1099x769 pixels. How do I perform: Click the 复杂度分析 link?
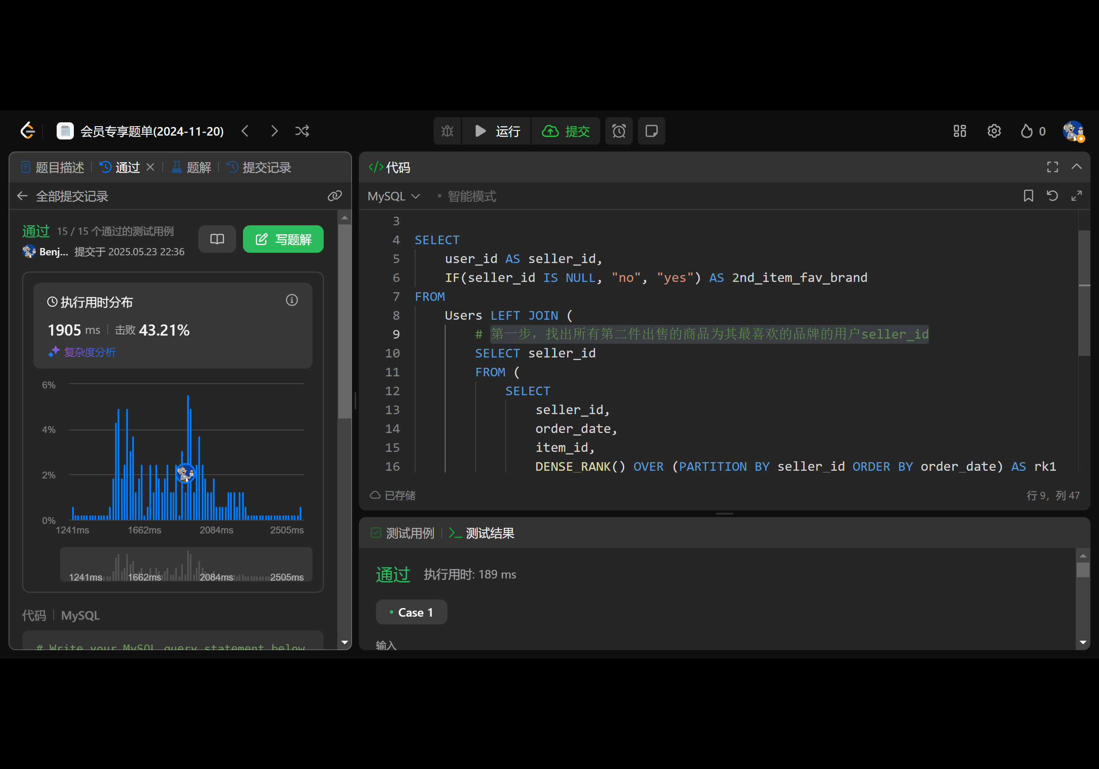90,352
